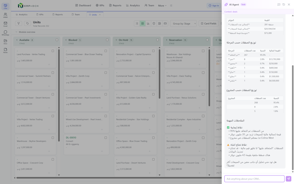The width and height of the screenshot is (294, 184).
Task: Switch to the KPIs tab
Action: coord(40,14)
